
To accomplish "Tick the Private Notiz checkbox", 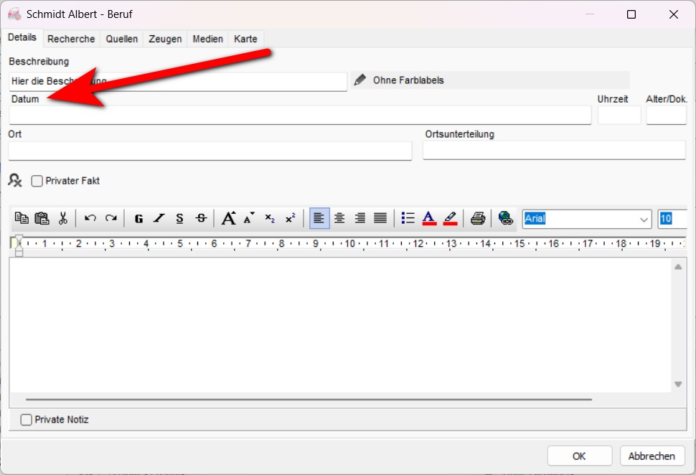I will tap(27, 420).
